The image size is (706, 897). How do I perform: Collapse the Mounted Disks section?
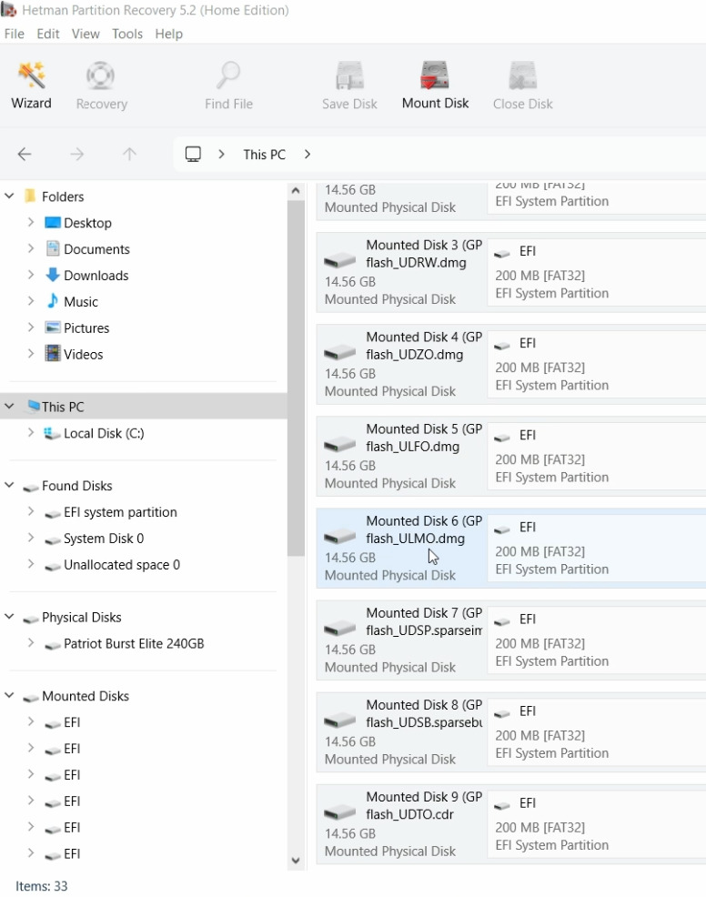pos(9,696)
